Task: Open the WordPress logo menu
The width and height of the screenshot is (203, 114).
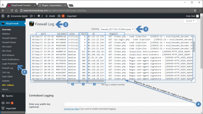Action: click(x=3, y=16)
